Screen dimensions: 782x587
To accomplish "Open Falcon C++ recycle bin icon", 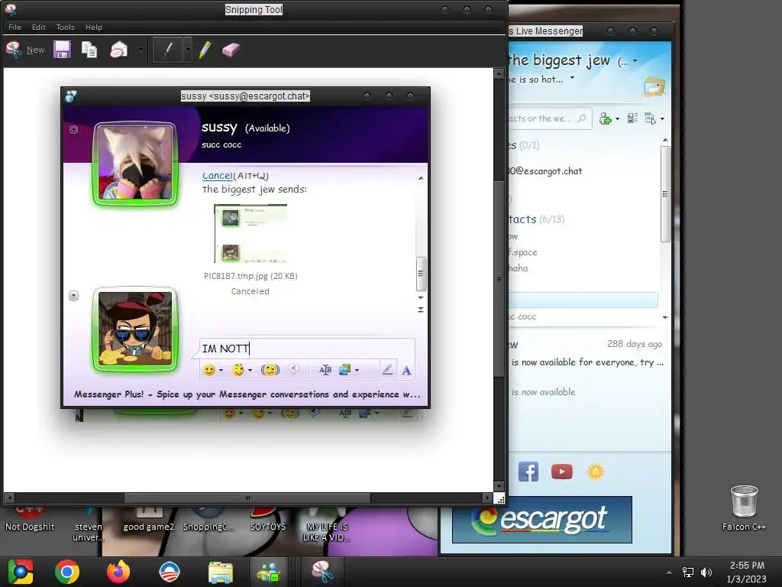I will [744, 508].
